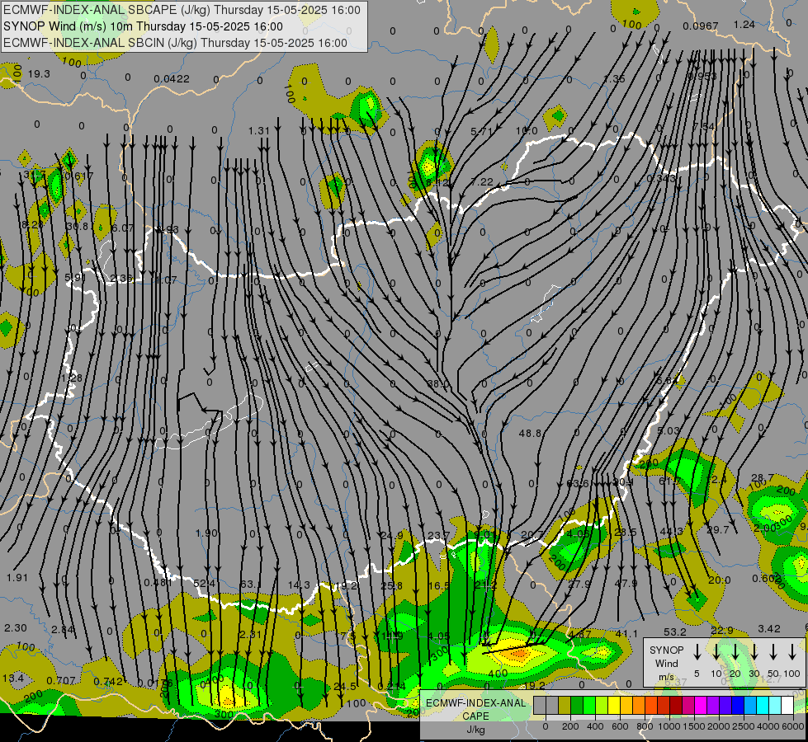Click the 100 m/s wind arrow in the legend
This screenshot has height=742, width=808.
(792, 652)
